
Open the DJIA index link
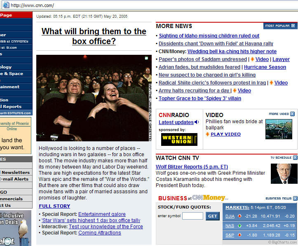point(230,216)
